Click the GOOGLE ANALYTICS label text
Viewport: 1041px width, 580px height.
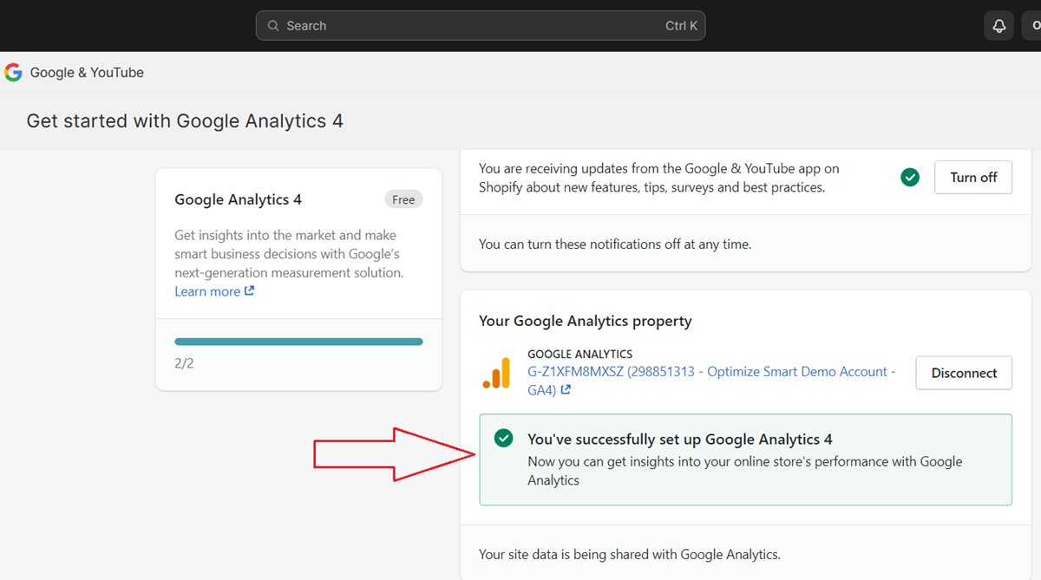click(x=579, y=354)
